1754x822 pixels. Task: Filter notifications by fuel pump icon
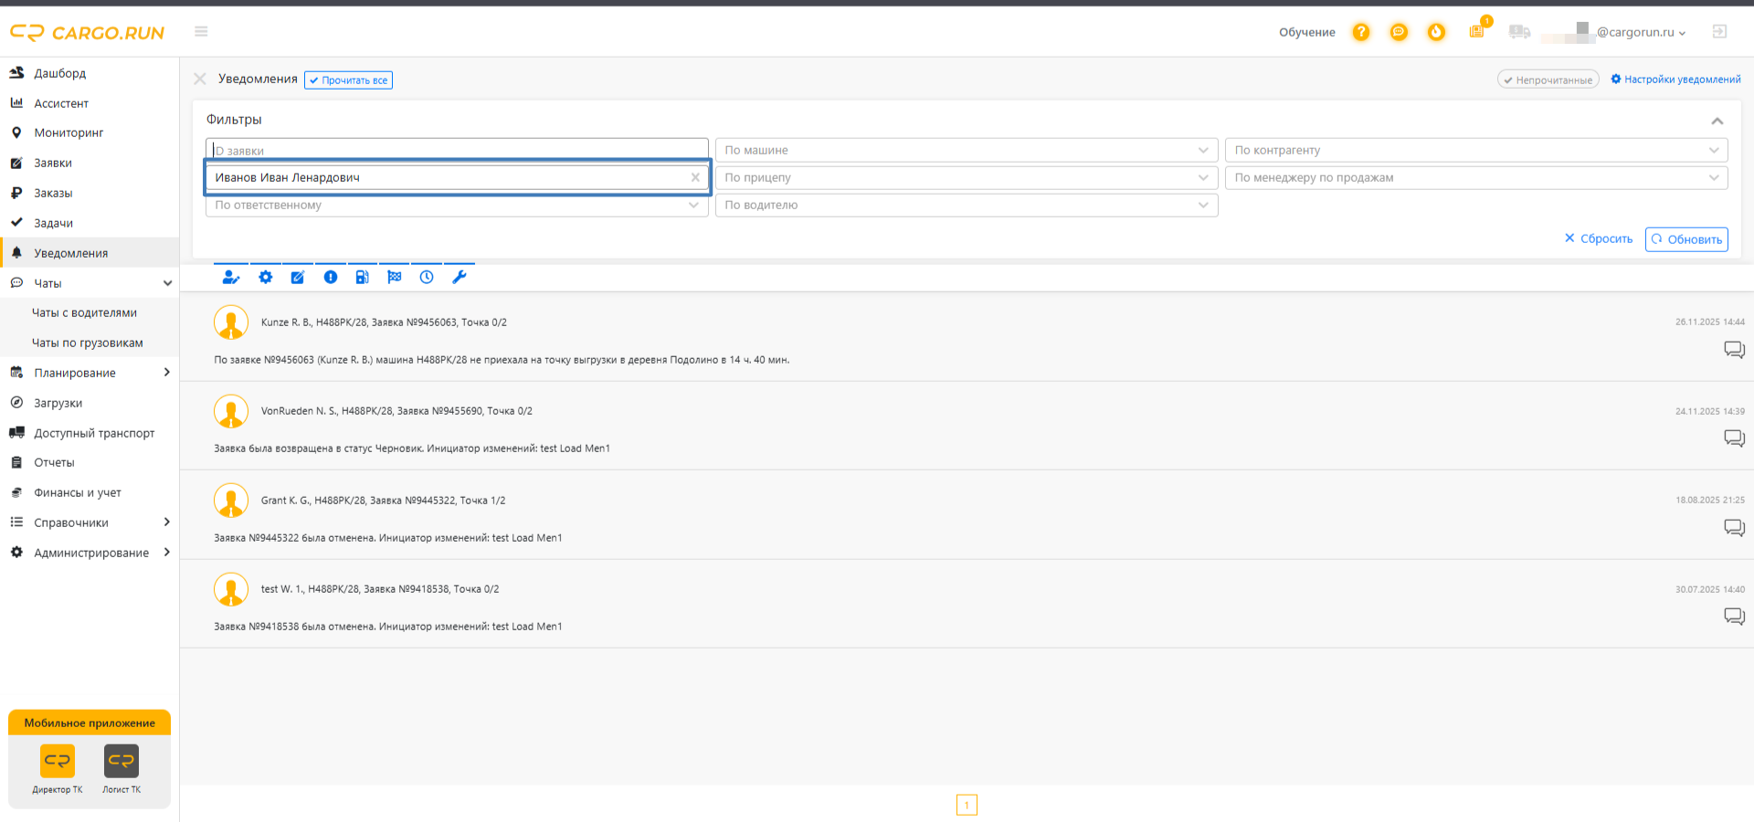click(363, 278)
